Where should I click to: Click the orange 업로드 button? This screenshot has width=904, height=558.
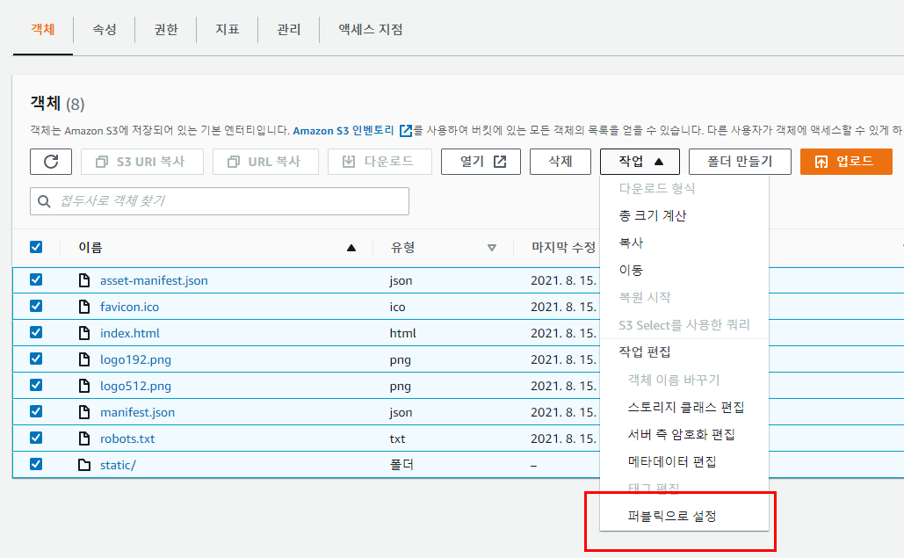(x=846, y=162)
